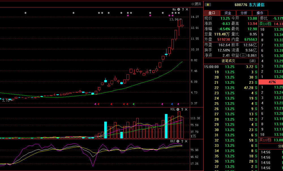This screenshot has width=283, height=171.
Task: Switch to the 分析 tab
Action: coord(244,13)
